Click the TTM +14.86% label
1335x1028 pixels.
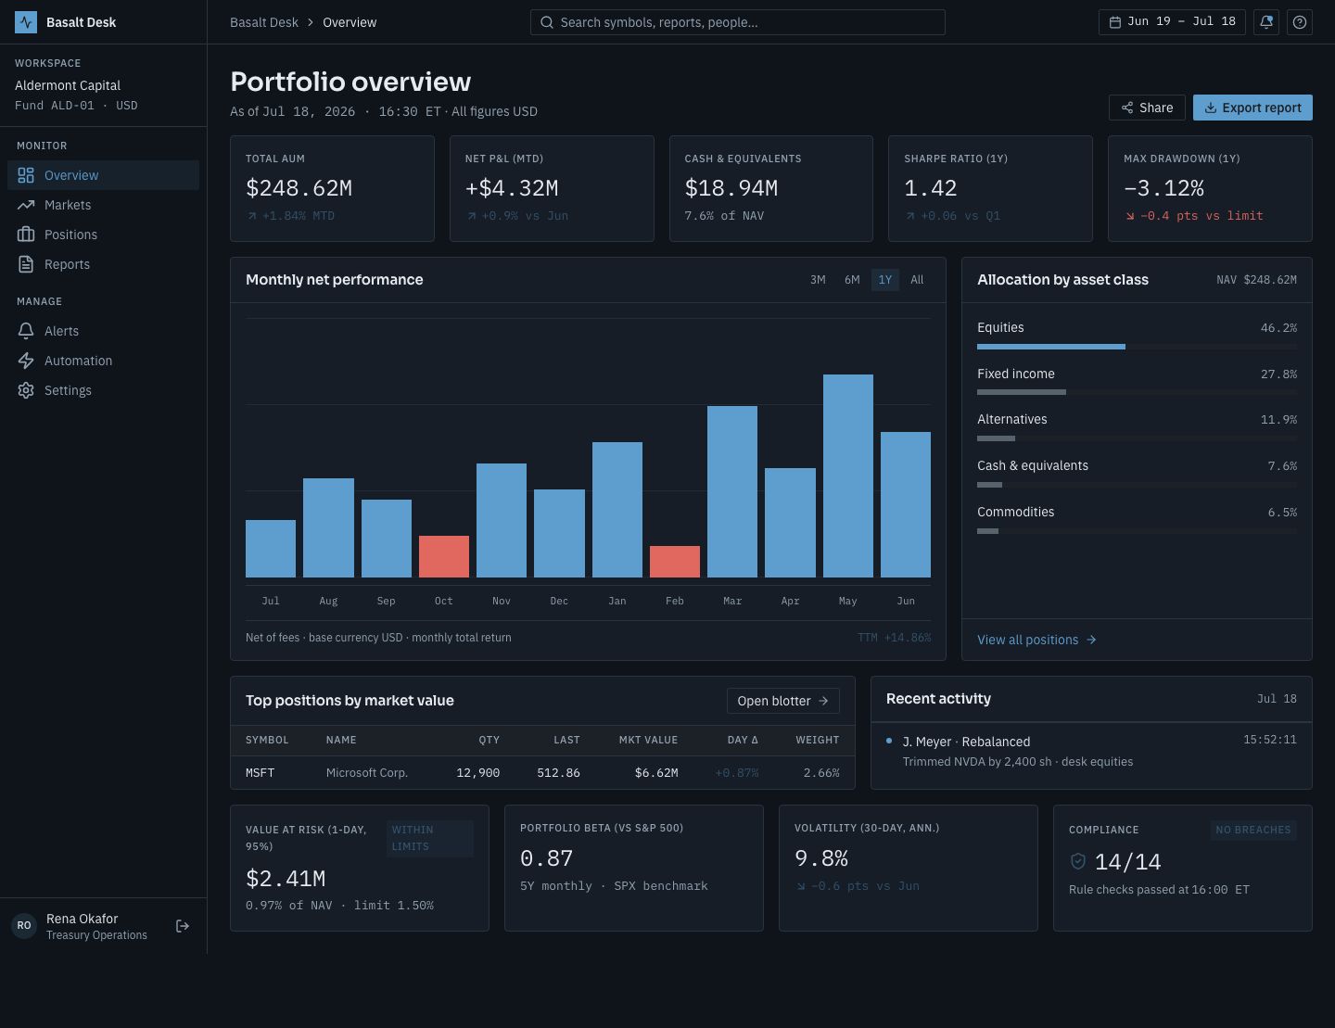click(x=894, y=638)
